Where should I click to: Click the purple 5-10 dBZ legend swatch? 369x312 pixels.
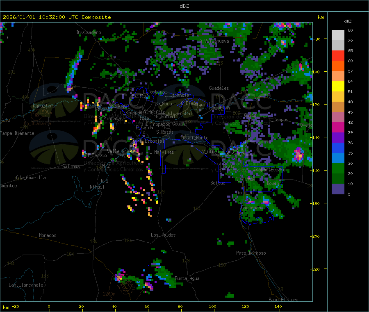pyautogui.click(x=338, y=189)
